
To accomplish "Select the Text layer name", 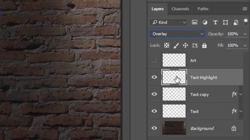I will coord(195,112).
